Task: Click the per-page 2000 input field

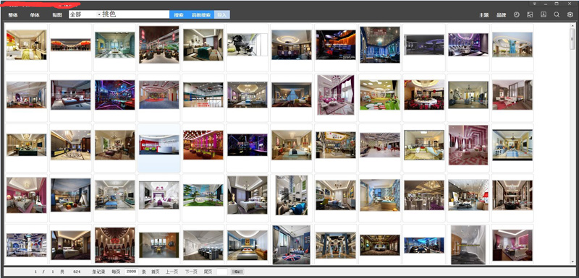Action: [132, 272]
